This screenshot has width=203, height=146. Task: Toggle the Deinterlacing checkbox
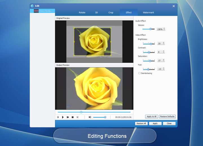pyautogui.click(x=140, y=73)
